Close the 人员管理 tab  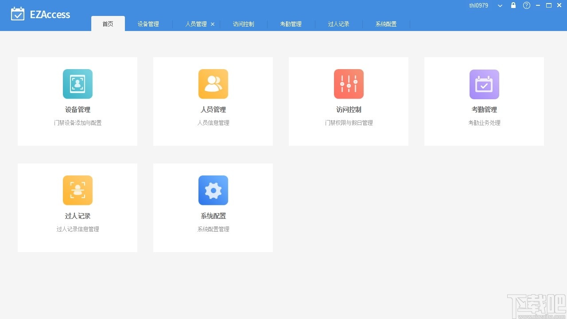coord(212,24)
